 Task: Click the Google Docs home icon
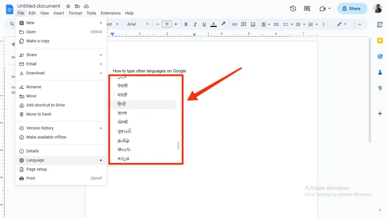click(x=10, y=10)
